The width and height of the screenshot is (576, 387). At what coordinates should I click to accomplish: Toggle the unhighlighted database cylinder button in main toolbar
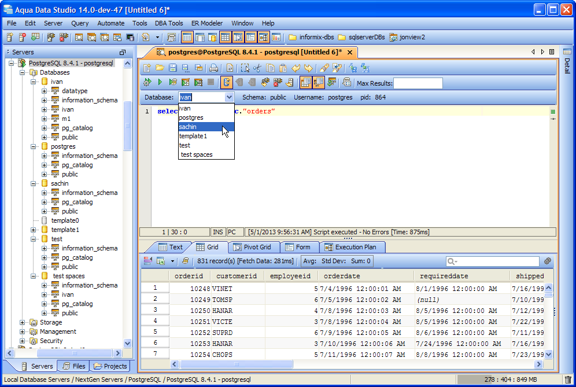tap(212, 37)
